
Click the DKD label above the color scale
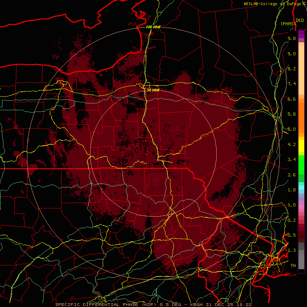point(299,20)
